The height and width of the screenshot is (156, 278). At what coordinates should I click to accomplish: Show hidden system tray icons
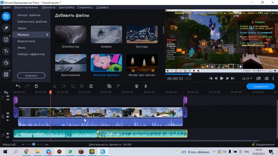pos(214,152)
